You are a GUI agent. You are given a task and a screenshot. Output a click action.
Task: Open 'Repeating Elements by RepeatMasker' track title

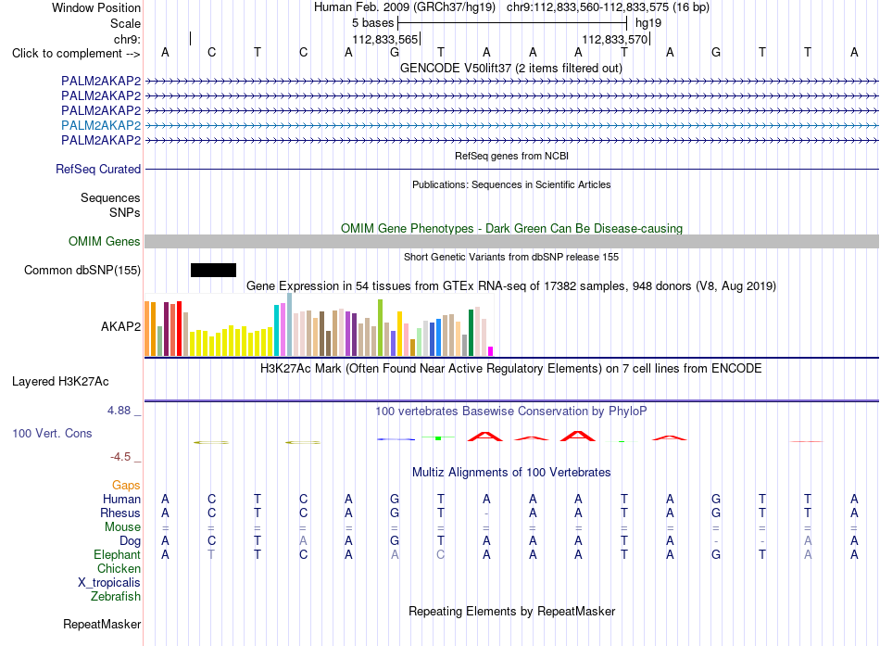tap(512, 611)
